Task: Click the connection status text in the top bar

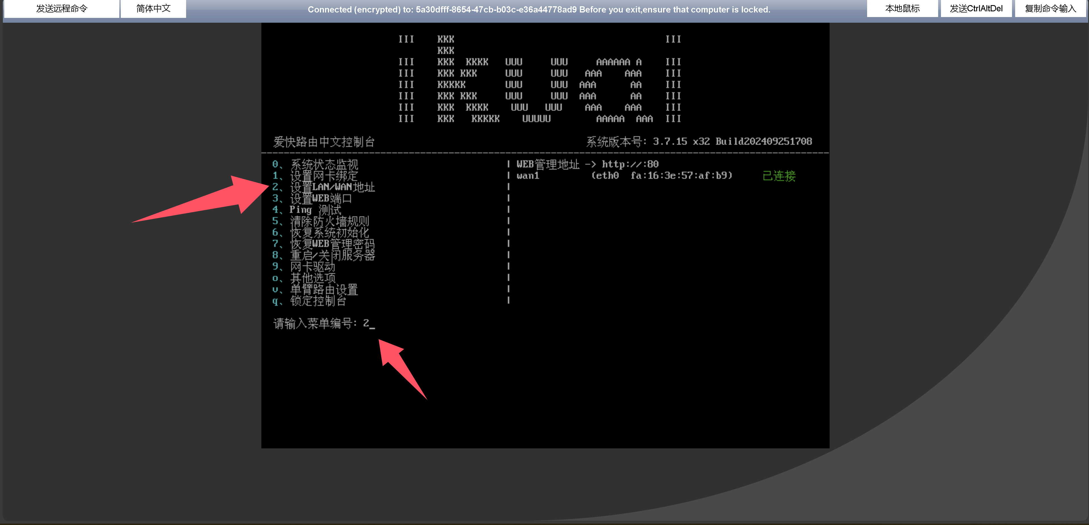Action: [539, 9]
